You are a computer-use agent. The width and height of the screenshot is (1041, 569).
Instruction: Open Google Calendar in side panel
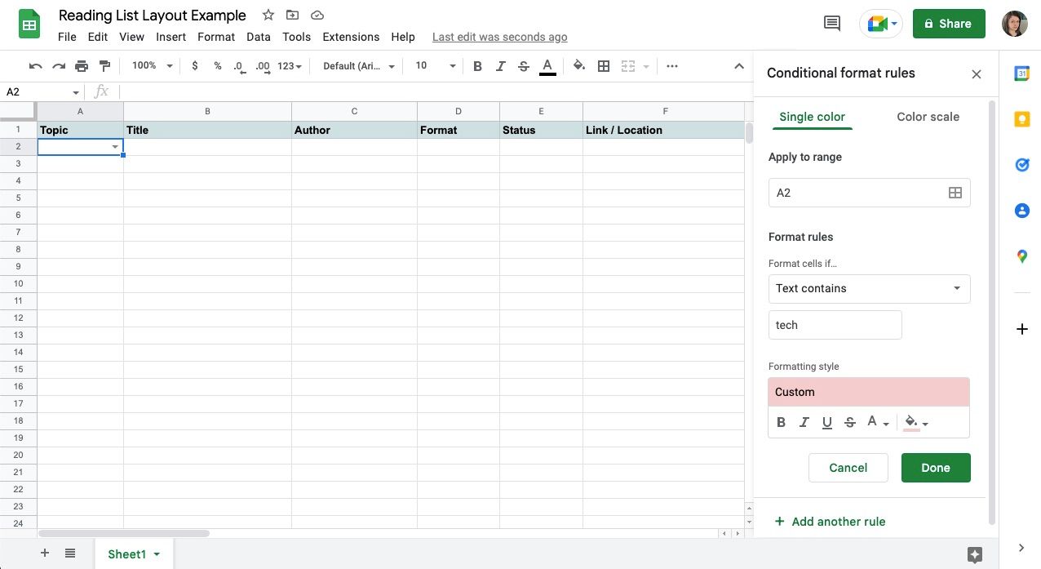(1021, 73)
